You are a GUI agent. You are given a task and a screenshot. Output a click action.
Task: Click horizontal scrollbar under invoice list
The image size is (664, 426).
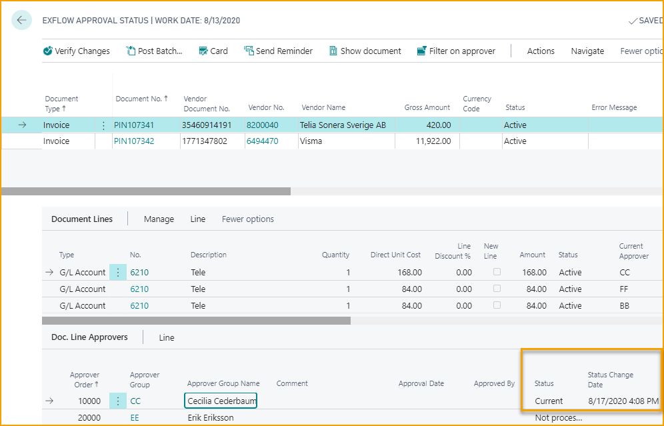pyautogui.click(x=146, y=191)
